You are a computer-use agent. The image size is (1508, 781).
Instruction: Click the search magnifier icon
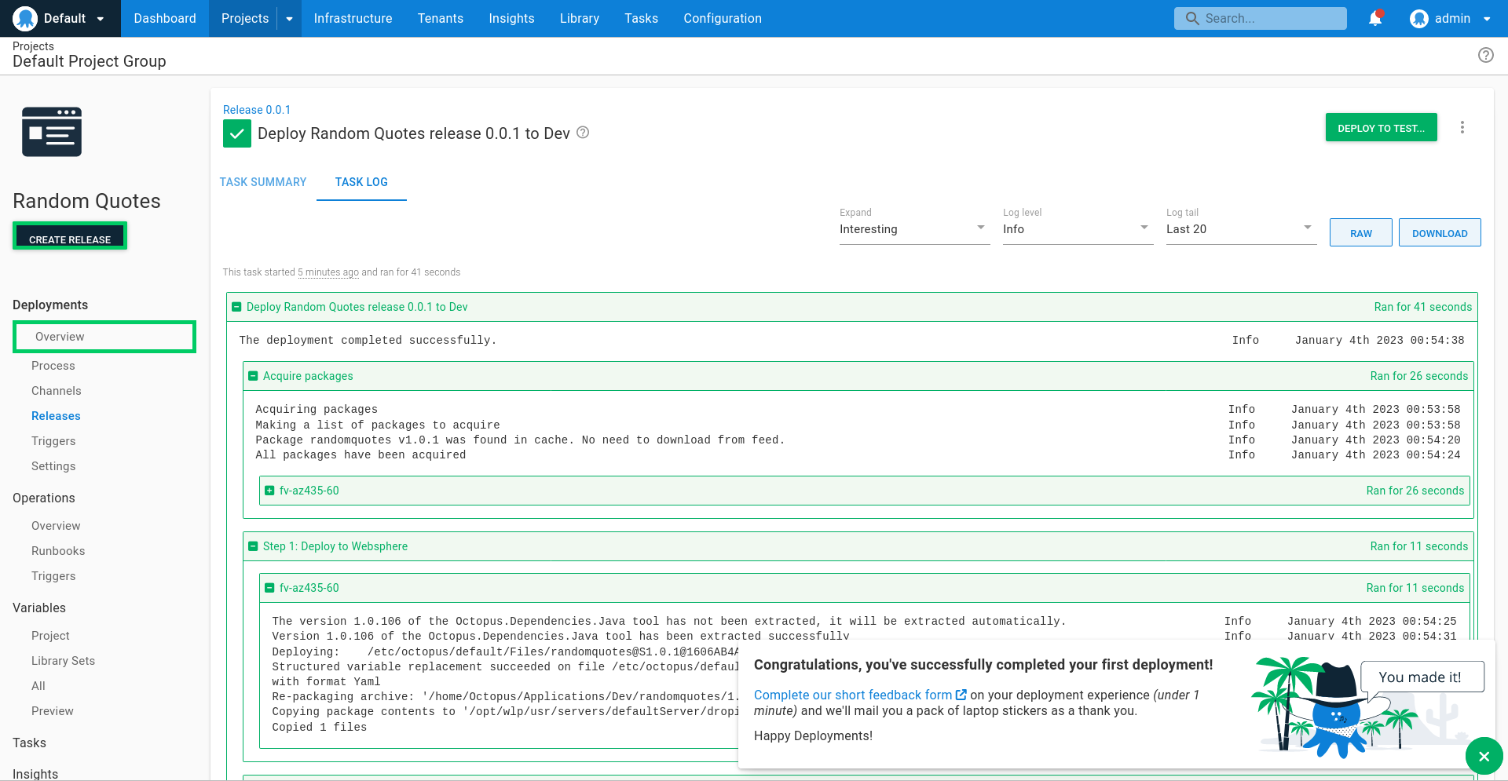point(1192,18)
